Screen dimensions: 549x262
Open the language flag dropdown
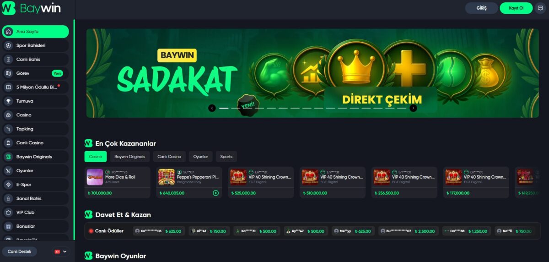point(60,251)
